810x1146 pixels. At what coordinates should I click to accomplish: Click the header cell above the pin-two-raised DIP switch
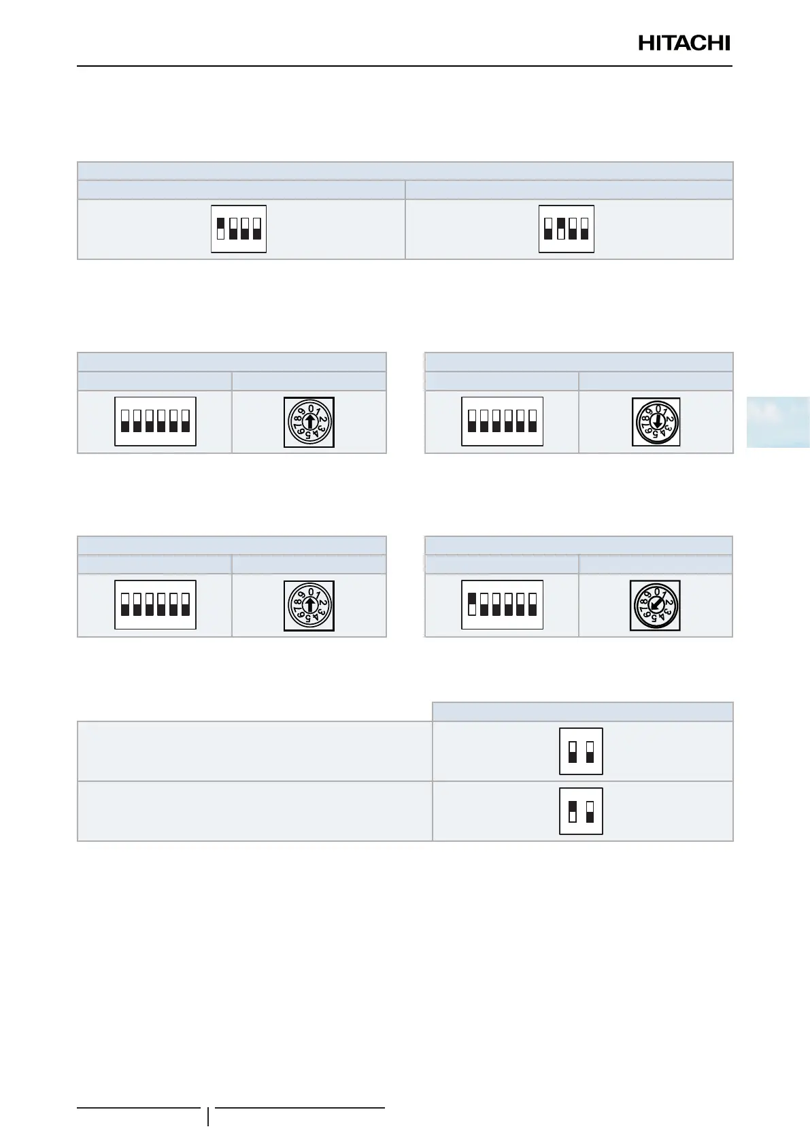(569, 190)
